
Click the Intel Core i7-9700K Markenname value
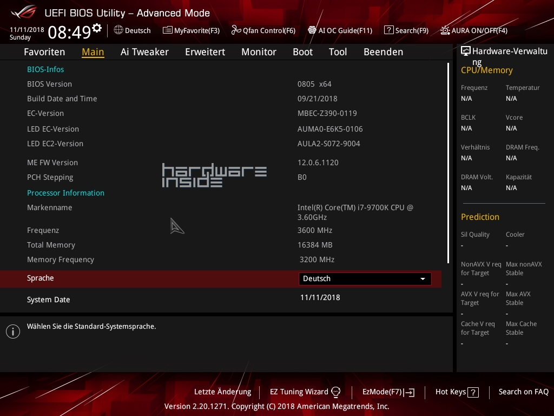[355, 212]
